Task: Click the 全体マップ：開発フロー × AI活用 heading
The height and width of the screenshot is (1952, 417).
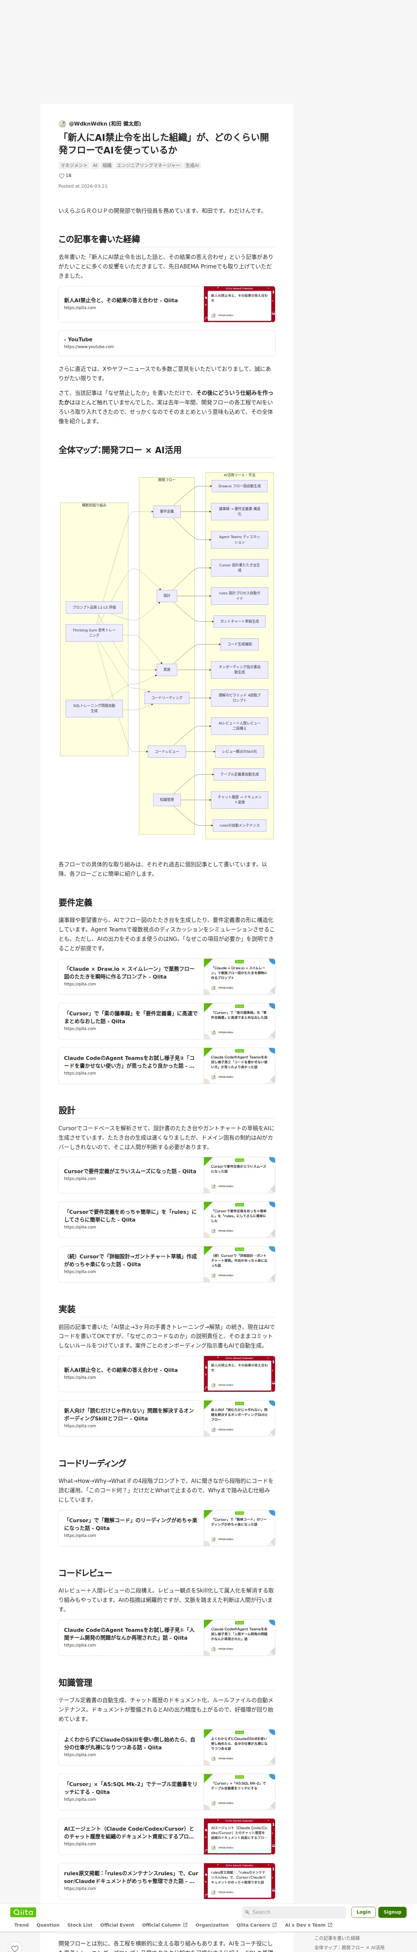Action: (x=120, y=450)
